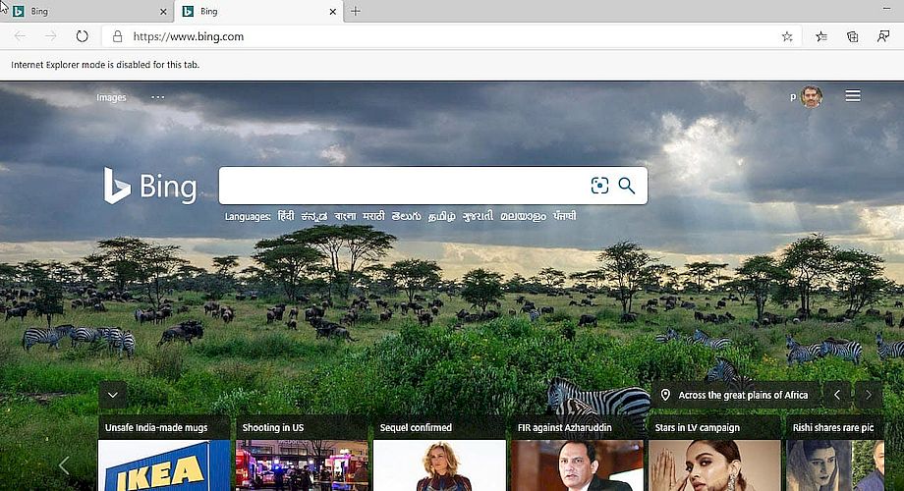904x491 pixels.
Task: Open the Collections toolbar icon
Action: tap(853, 36)
